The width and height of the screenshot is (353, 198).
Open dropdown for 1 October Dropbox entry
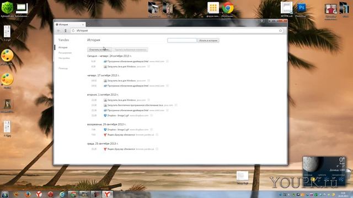[152, 116]
